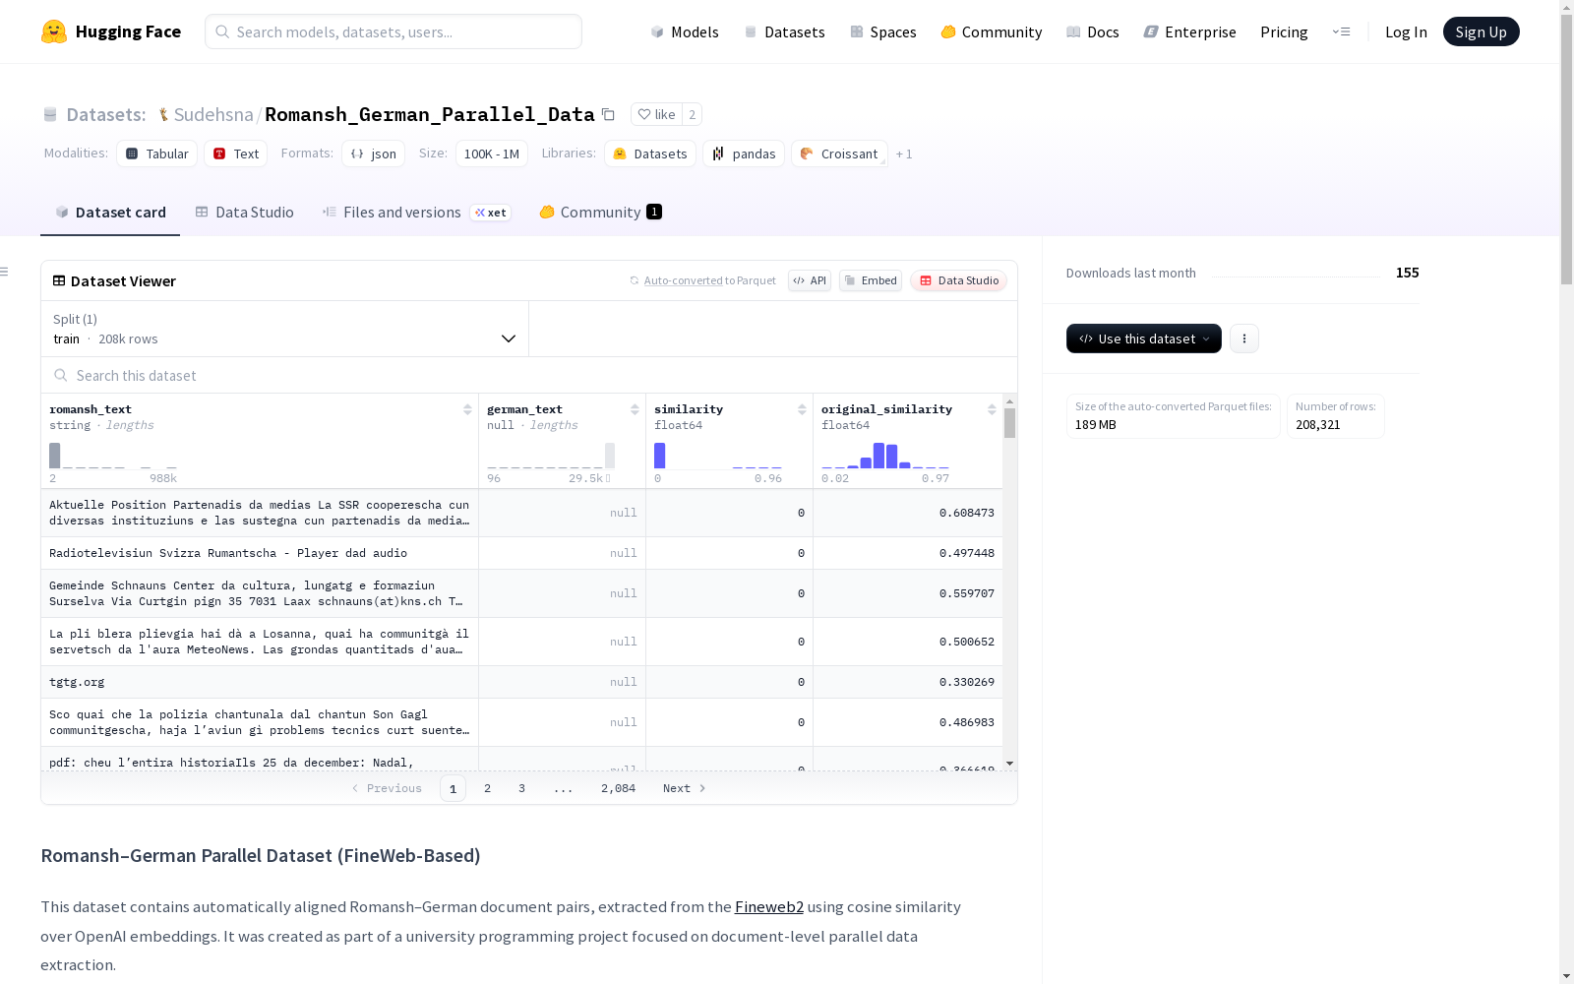Open the Sudehsna profile link
Screen dimensions: 1574x984
(x=213, y=114)
